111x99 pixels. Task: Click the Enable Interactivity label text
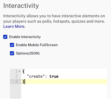25,37
